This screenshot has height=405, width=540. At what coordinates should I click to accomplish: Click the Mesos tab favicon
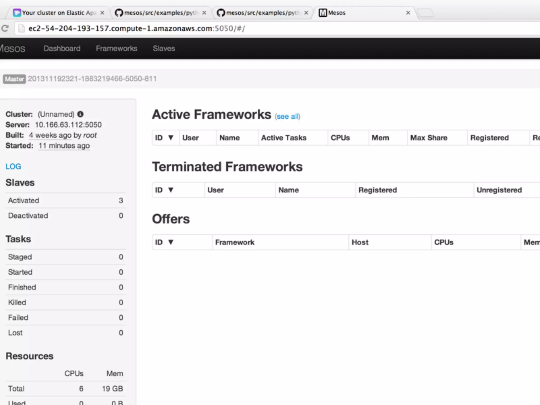[323, 13]
